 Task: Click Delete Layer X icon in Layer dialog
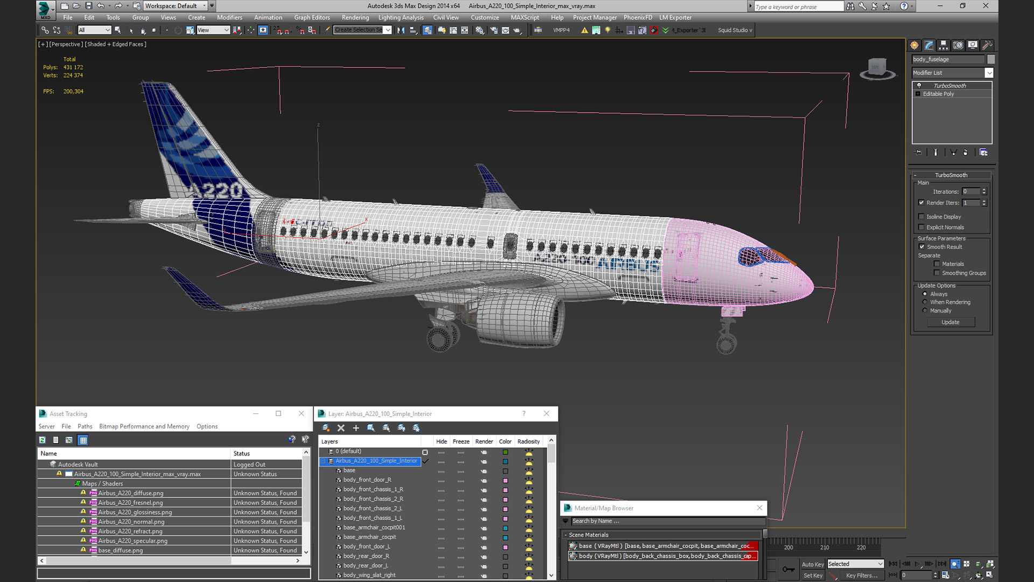click(341, 428)
